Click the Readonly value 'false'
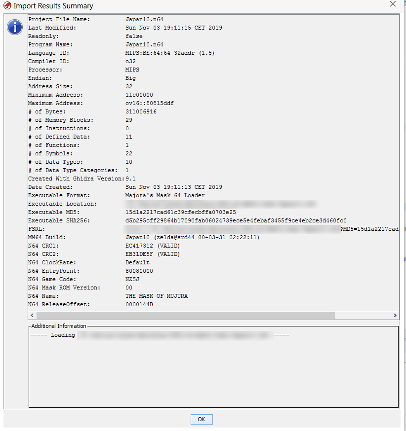406x431 pixels. pyautogui.click(x=134, y=36)
